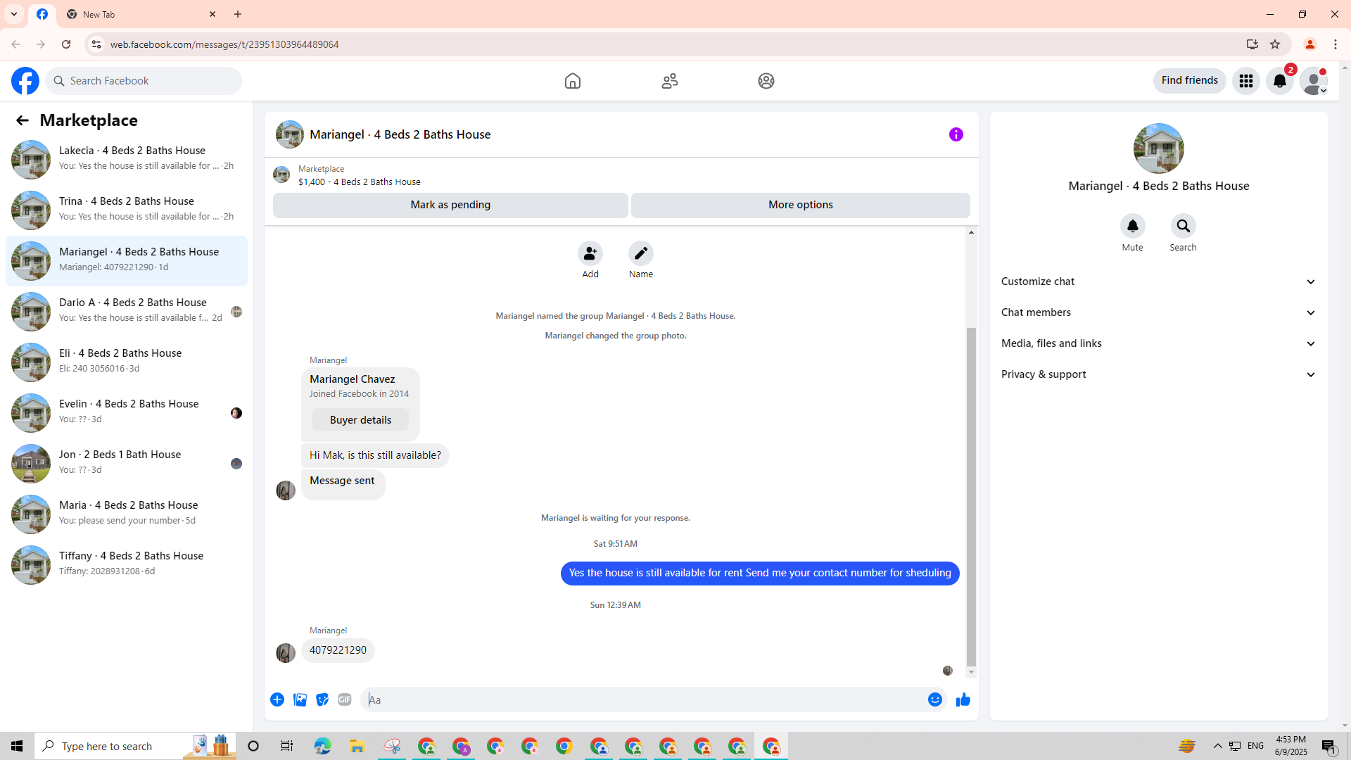1351x760 pixels.
Task: Open the Windows notification center
Action: click(x=1329, y=746)
